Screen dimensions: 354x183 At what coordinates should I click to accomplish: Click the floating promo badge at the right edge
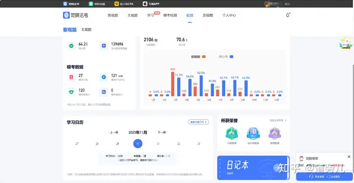click(x=346, y=43)
